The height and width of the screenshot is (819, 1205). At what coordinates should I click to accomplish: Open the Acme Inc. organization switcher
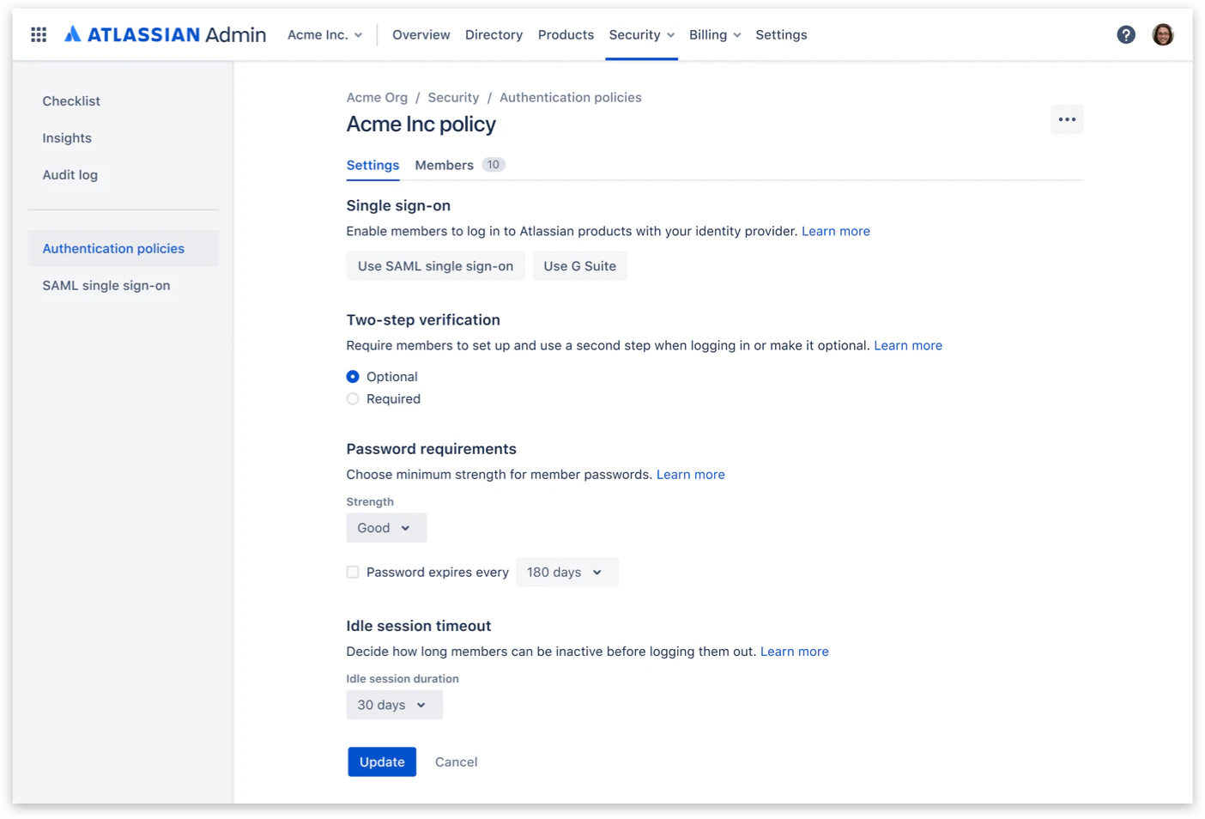[x=325, y=34]
